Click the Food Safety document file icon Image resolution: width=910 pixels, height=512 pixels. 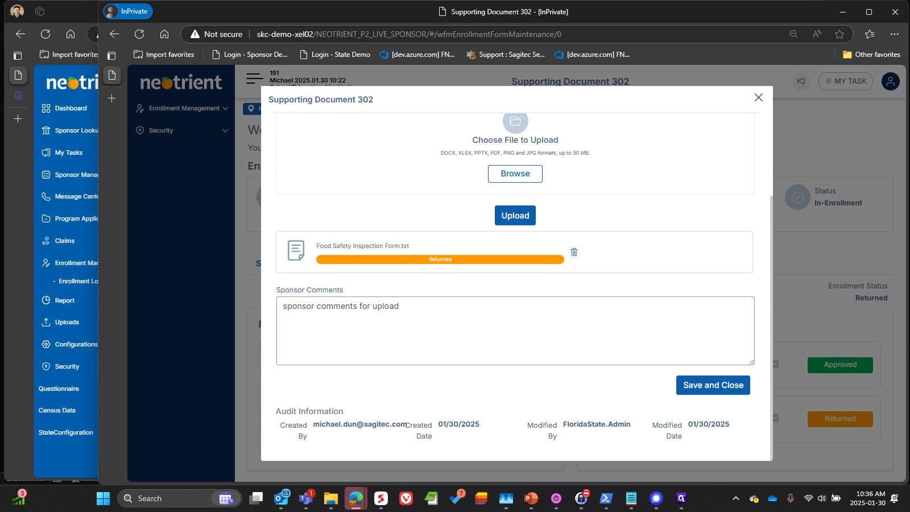[296, 250]
